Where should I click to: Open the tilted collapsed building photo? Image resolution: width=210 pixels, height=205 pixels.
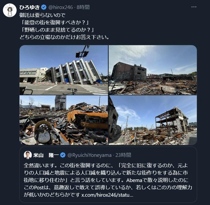click(x=64, y=70)
